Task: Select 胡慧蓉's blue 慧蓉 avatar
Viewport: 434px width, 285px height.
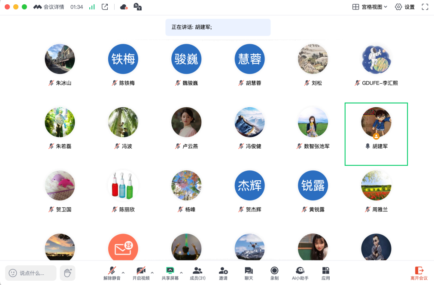Action: [x=250, y=59]
